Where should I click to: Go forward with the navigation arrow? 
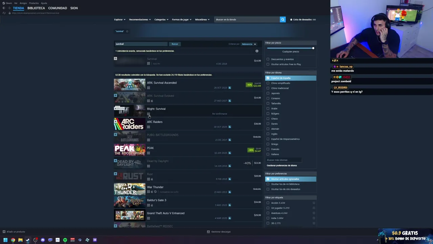(x=9, y=8)
